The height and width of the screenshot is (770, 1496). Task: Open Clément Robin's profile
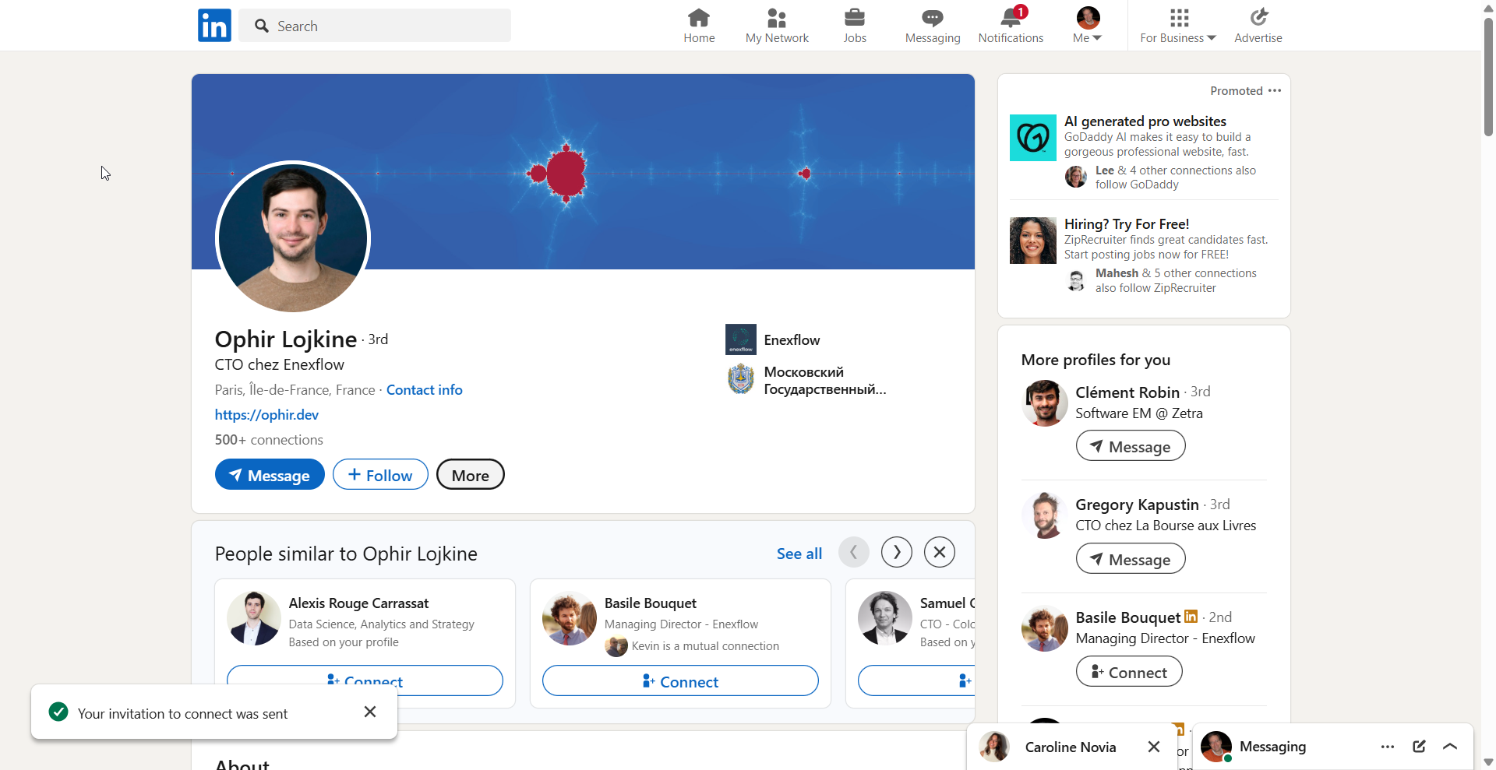1127,392
